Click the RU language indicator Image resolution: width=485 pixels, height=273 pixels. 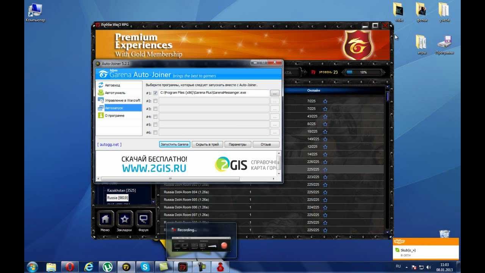click(x=398, y=267)
